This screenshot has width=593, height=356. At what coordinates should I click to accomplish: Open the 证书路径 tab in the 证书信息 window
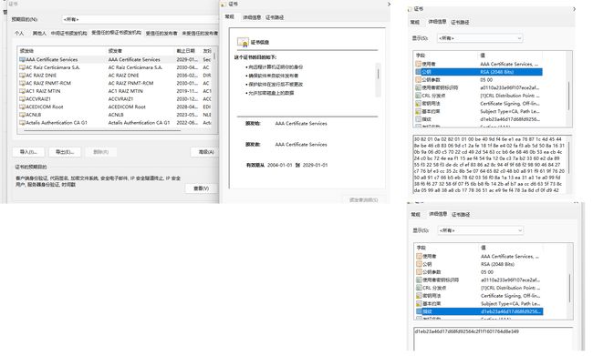[275, 17]
